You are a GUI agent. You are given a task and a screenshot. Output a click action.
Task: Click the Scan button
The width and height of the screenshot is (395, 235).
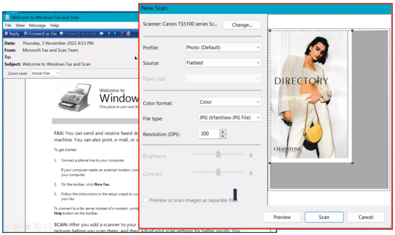coord(324,217)
